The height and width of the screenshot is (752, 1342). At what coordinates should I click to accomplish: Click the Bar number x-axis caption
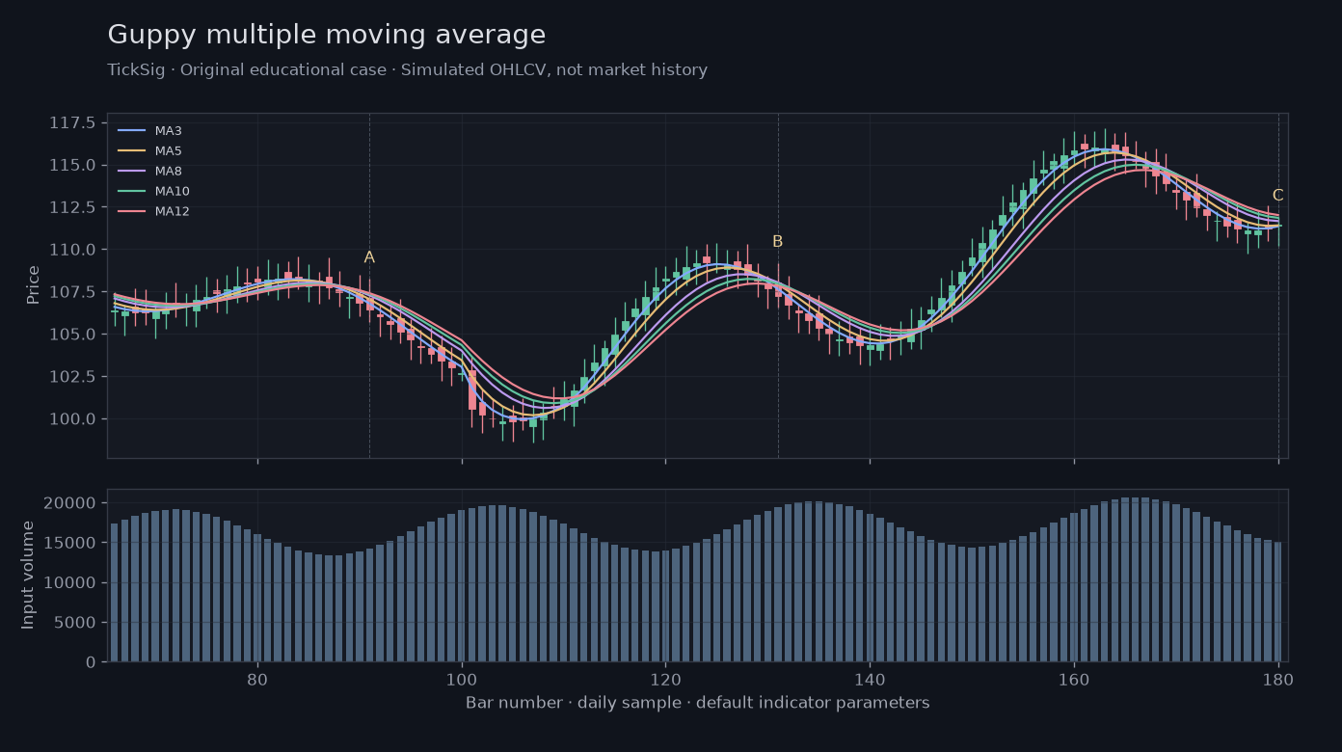pos(698,703)
